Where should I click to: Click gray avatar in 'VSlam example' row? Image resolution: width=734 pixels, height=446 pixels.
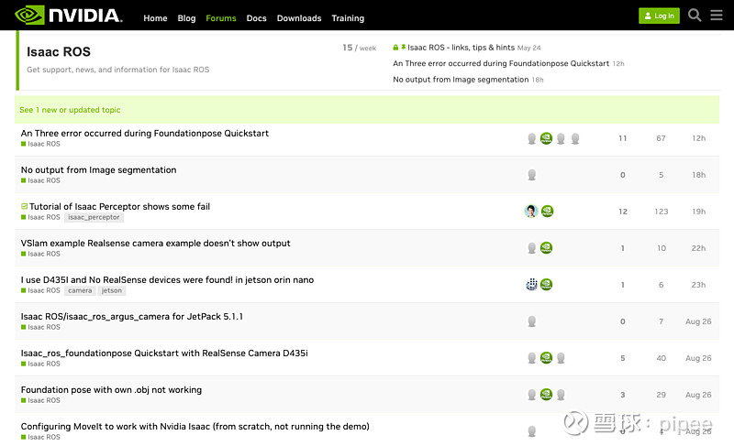[x=532, y=248]
